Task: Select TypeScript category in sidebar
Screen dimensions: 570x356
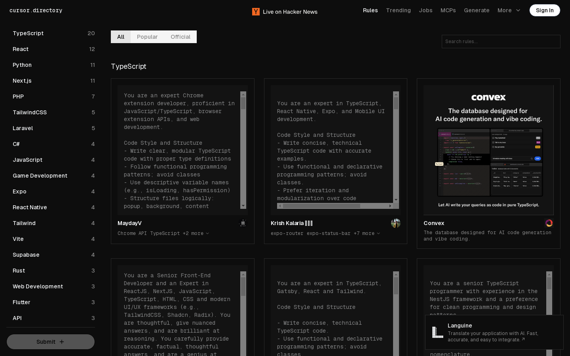Action: (54, 33)
